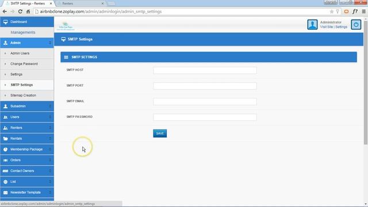Open a new browser tab

tap(112, 3)
